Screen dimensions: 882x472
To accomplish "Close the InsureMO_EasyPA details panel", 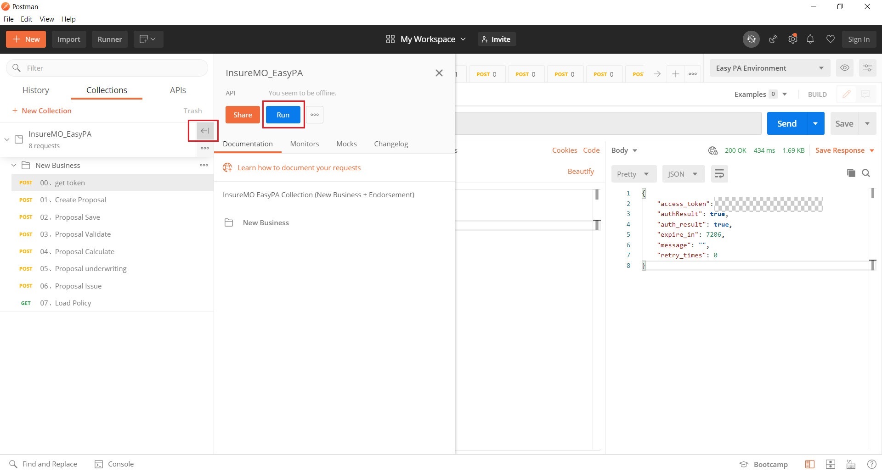I will [439, 73].
